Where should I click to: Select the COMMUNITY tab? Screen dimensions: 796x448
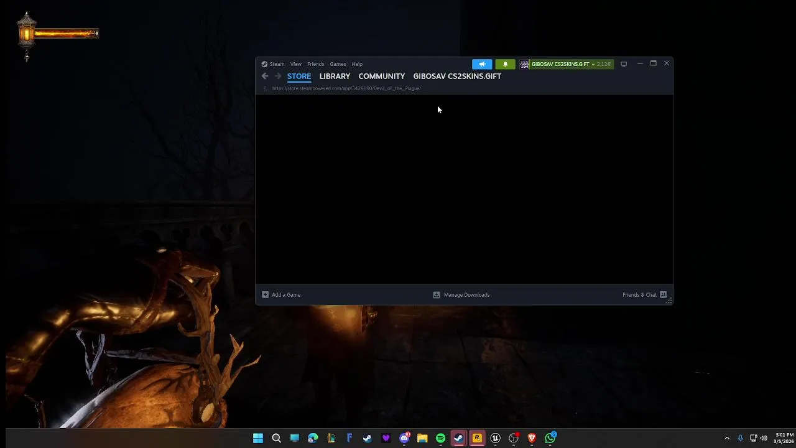pyautogui.click(x=381, y=76)
